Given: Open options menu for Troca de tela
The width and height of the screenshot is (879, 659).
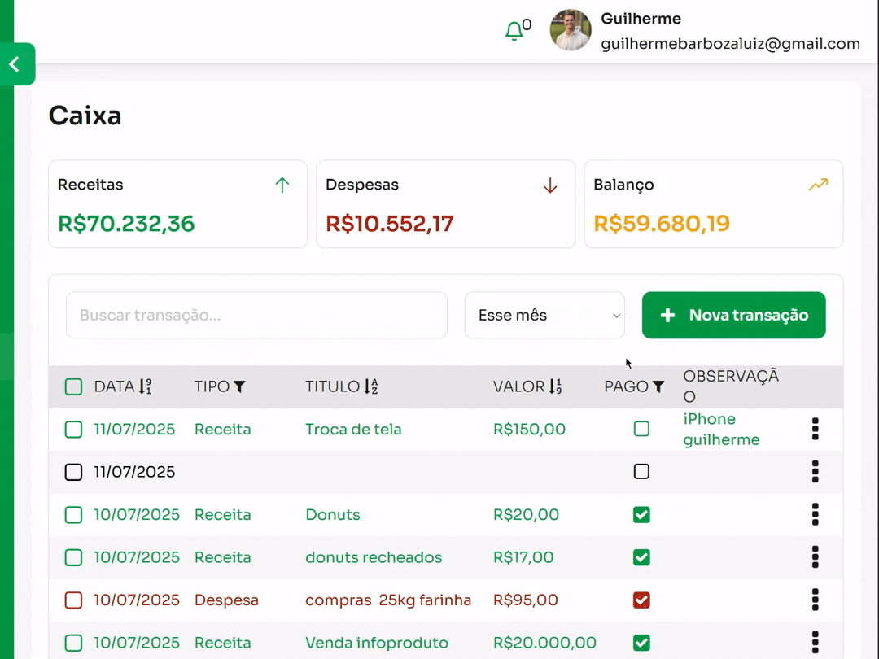Looking at the screenshot, I should (x=815, y=429).
